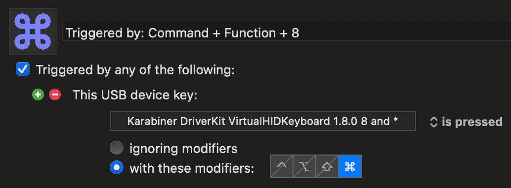Click the ignoring modifiers label text
511x188 pixels.
click(x=183, y=149)
